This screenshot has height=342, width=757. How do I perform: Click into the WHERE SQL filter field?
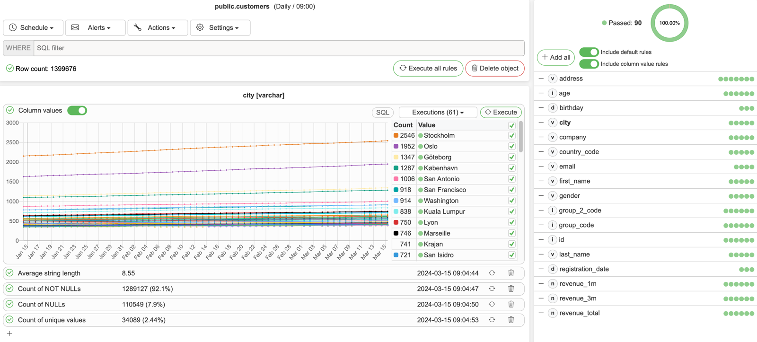click(278, 48)
